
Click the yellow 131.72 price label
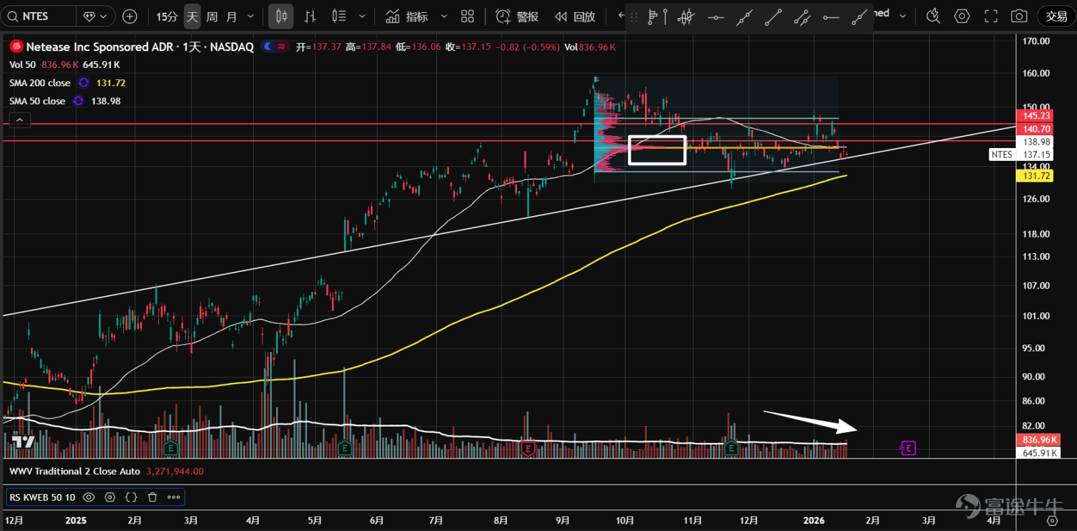point(1036,176)
